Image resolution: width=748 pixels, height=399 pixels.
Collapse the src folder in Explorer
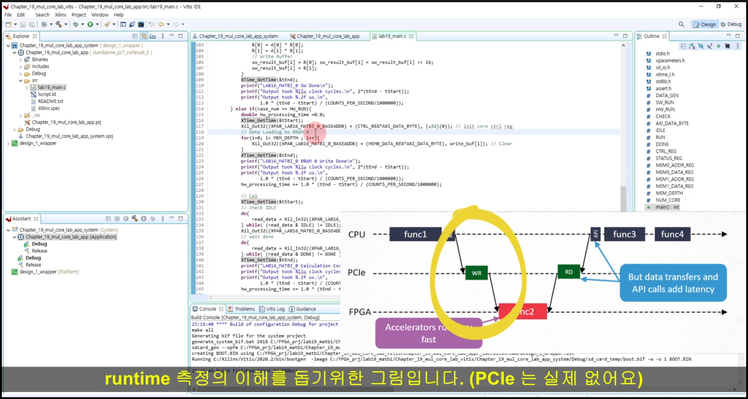pyautogui.click(x=21, y=81)
